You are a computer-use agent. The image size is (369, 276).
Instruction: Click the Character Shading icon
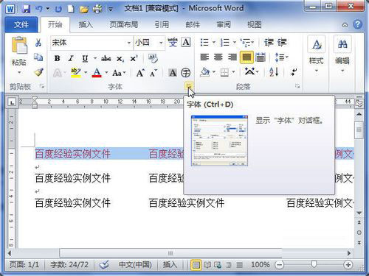[173, 73]
